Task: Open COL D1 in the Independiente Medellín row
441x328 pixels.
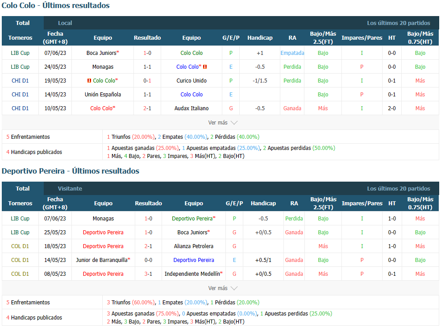Action: (20, 274)
